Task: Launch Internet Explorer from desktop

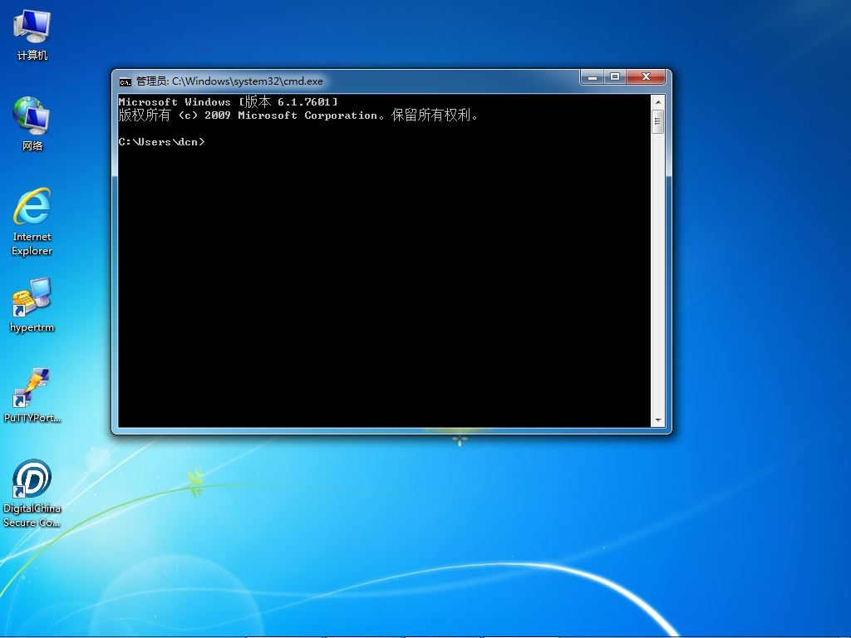Action: [x=32, y=221]
